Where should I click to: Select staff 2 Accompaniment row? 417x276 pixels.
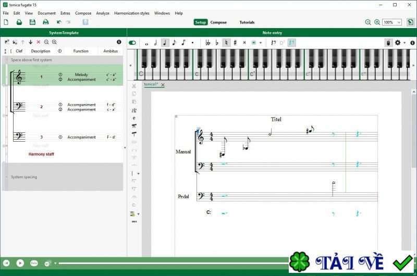click(x=63, y=107)
